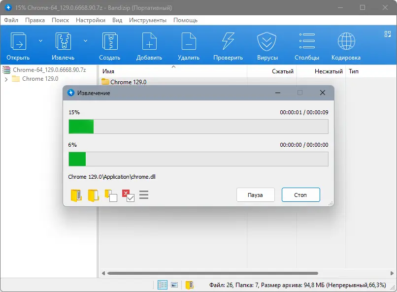
Task: Open the Поиск menu
Action: pyautogui.click(x=60, y=20)
